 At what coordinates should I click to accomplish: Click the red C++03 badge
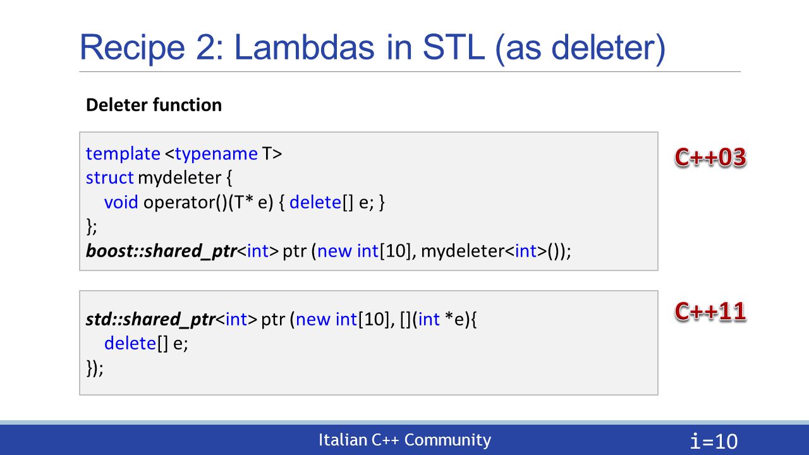click(710, 157)
